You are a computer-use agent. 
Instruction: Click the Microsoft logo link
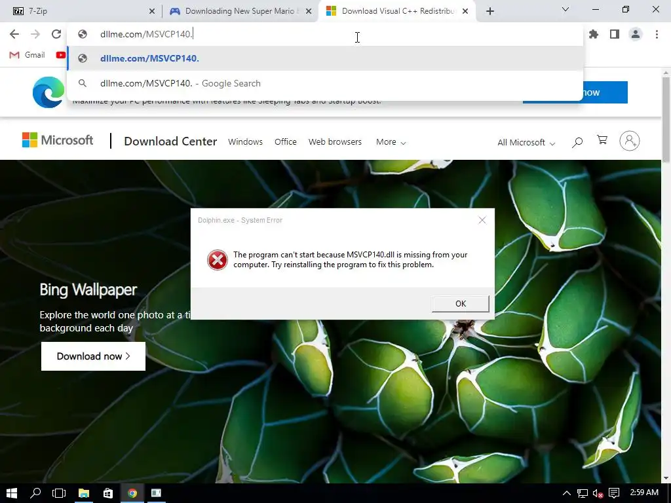click(x=58, y=140)
